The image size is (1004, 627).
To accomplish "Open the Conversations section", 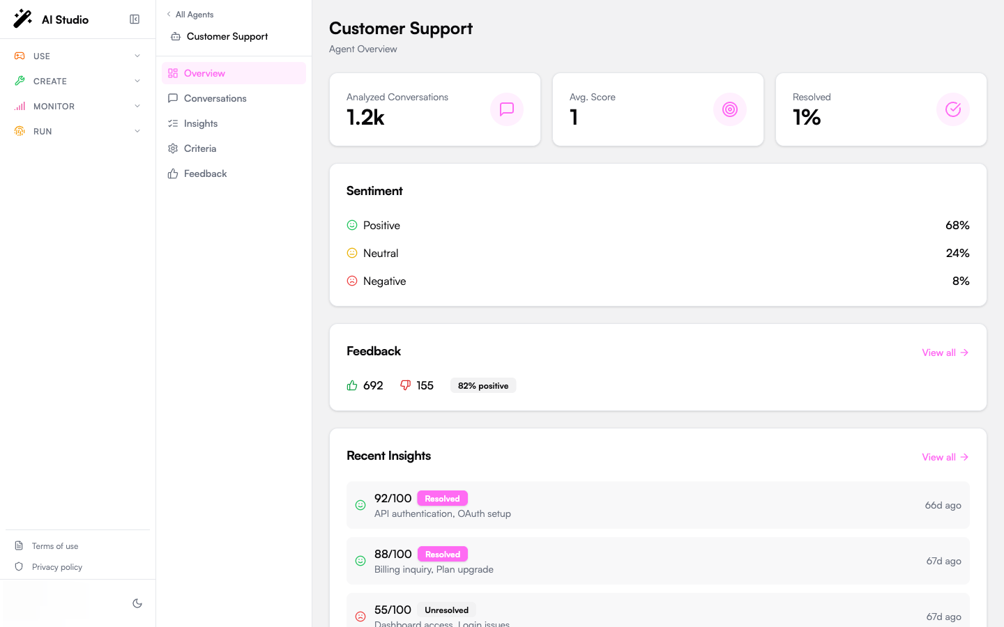I will pos(234,98).
